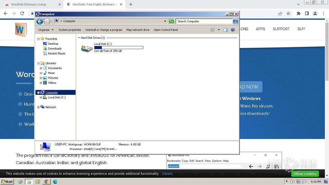Expand Music library node
The height and width of the screenshot is (185, 329).
pos(41,73)
